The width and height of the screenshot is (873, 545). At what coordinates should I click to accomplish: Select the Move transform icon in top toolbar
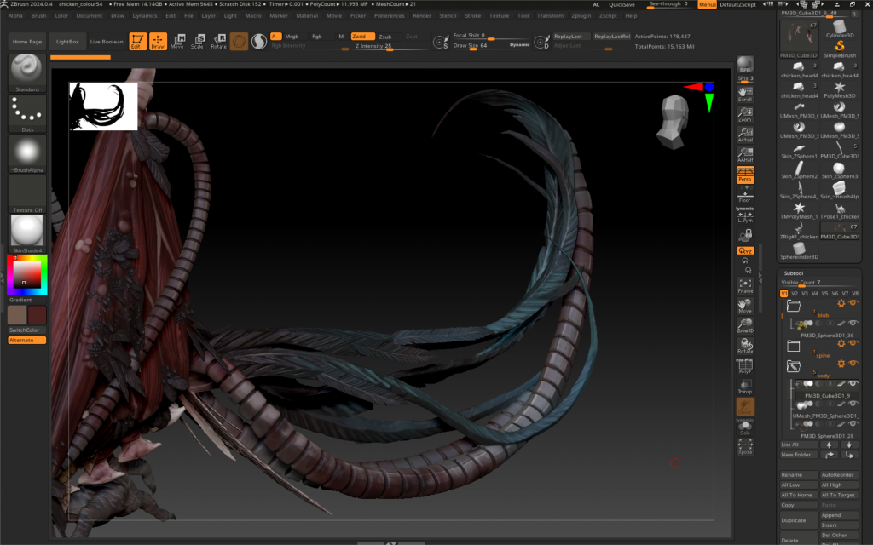coord(177,41)
